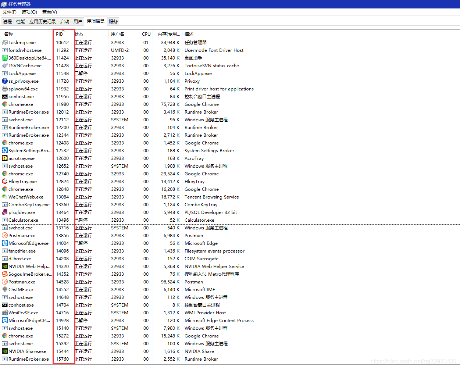
Task: Switch to the 服务 tab
Action: click(x=113, y=22)
